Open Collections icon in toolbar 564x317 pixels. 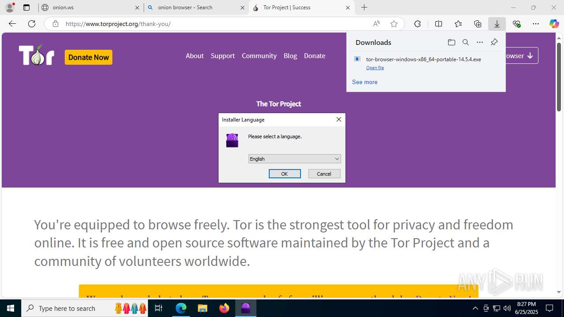(478, 24)
